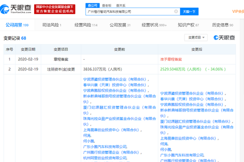Image resolution: width=244 pixels, height=162 pixels.
Task: Open 广东小鹏汽车科技有限公司 link in 变更后
Action: (182, 155)
